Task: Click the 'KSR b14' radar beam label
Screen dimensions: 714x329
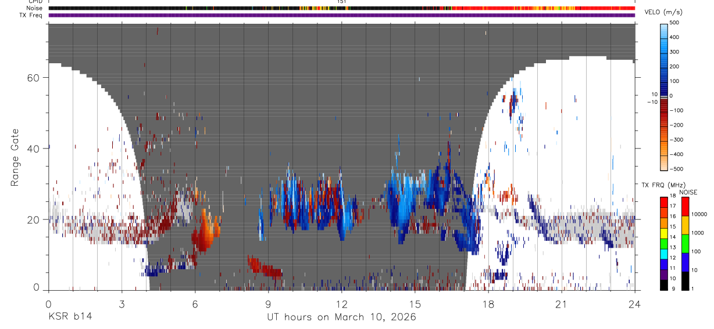Action: [x=70, y=317]
